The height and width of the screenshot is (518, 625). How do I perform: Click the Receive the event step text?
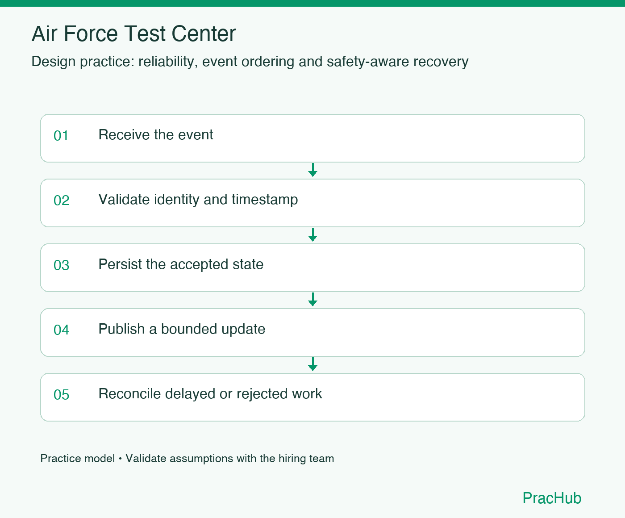156,135
